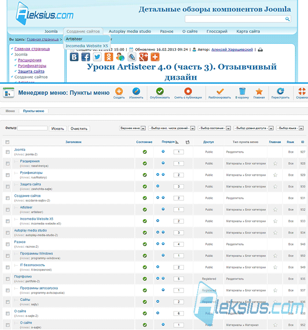Sort by the Заголовок column header
The width and height of the screenshot is (308, 330).
[73, 142]
